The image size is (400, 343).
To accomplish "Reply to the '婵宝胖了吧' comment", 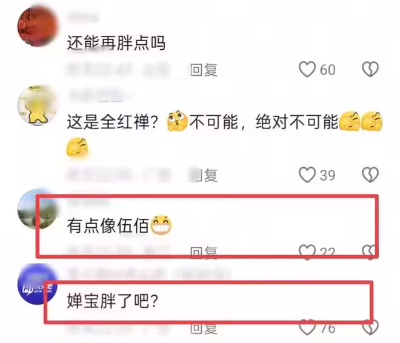I will click(204, 328).
